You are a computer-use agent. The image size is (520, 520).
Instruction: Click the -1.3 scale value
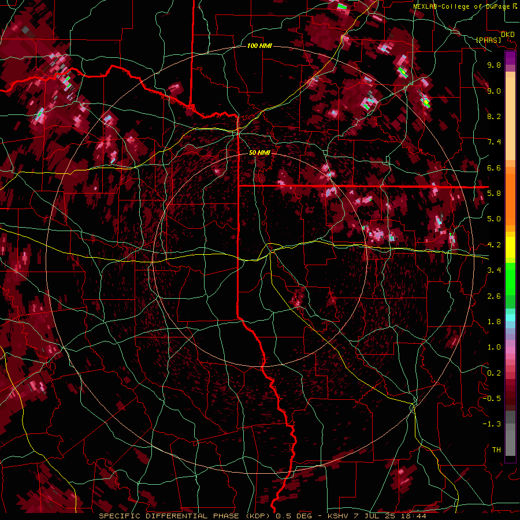point(492,424)
